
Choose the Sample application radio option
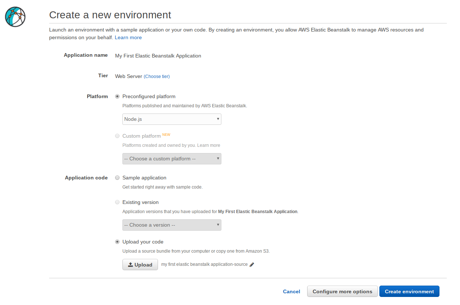117,178
